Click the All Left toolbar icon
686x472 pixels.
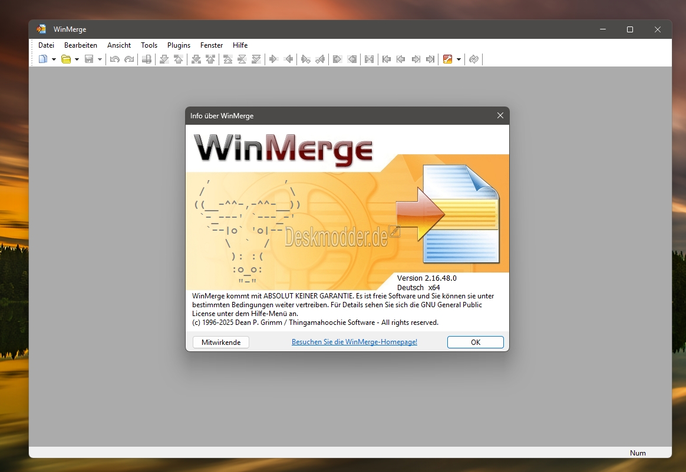click(352, 59)
